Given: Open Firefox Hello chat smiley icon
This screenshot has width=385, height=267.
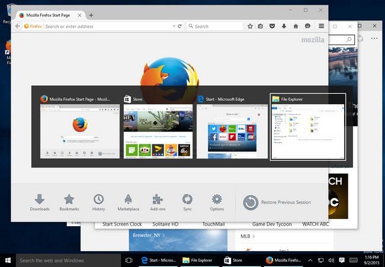Looking at the screenshot, I should 307,26.
